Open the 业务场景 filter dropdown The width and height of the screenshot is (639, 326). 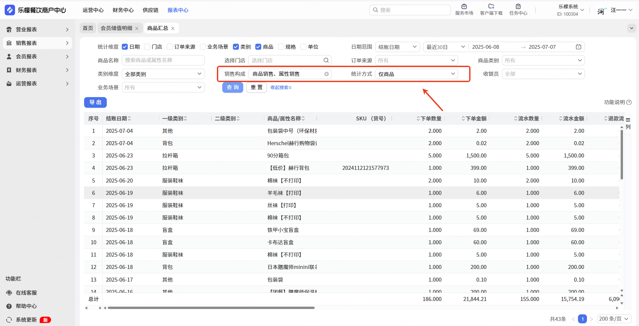click(163, 87)
